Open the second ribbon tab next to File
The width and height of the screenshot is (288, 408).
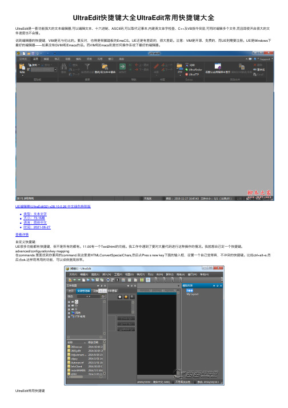click(x=35, y=59)
